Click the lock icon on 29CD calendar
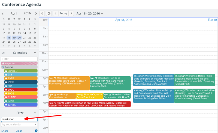 [6, 82]
